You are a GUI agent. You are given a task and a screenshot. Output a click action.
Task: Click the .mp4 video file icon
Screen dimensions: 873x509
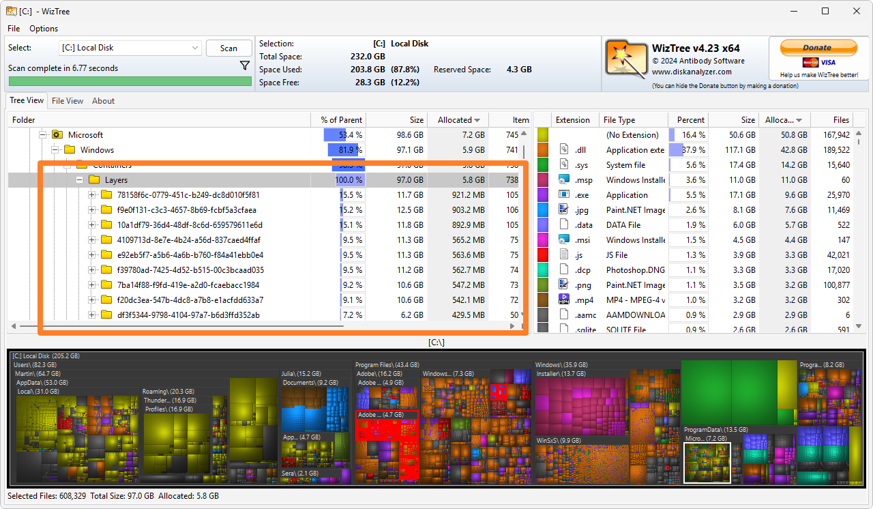pyautogui.click(x=564, y=300)
